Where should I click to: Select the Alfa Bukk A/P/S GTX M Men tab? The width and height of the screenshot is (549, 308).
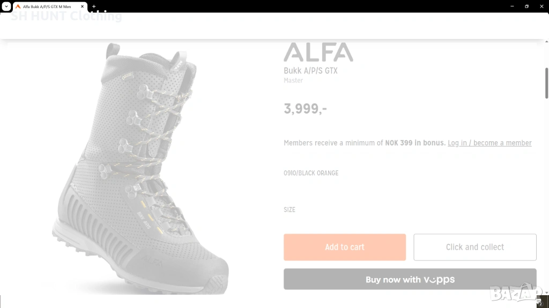[x=47, y=6]
